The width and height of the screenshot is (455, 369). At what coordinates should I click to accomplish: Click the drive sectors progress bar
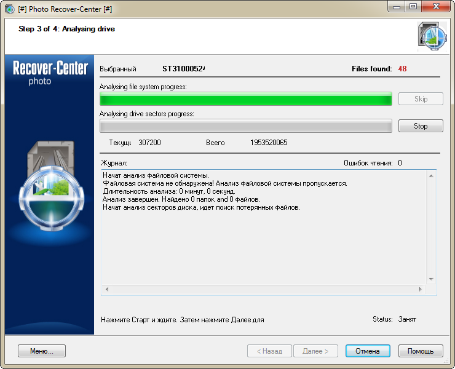click(x=246, y=125)
